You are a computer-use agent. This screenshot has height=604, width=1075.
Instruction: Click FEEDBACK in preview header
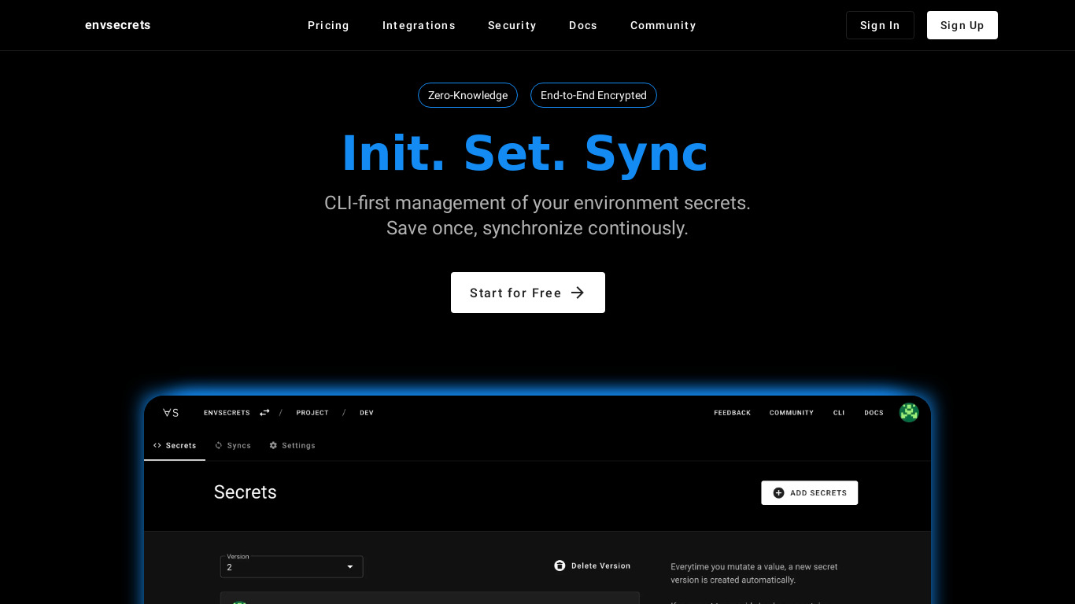tap(732, 413)
